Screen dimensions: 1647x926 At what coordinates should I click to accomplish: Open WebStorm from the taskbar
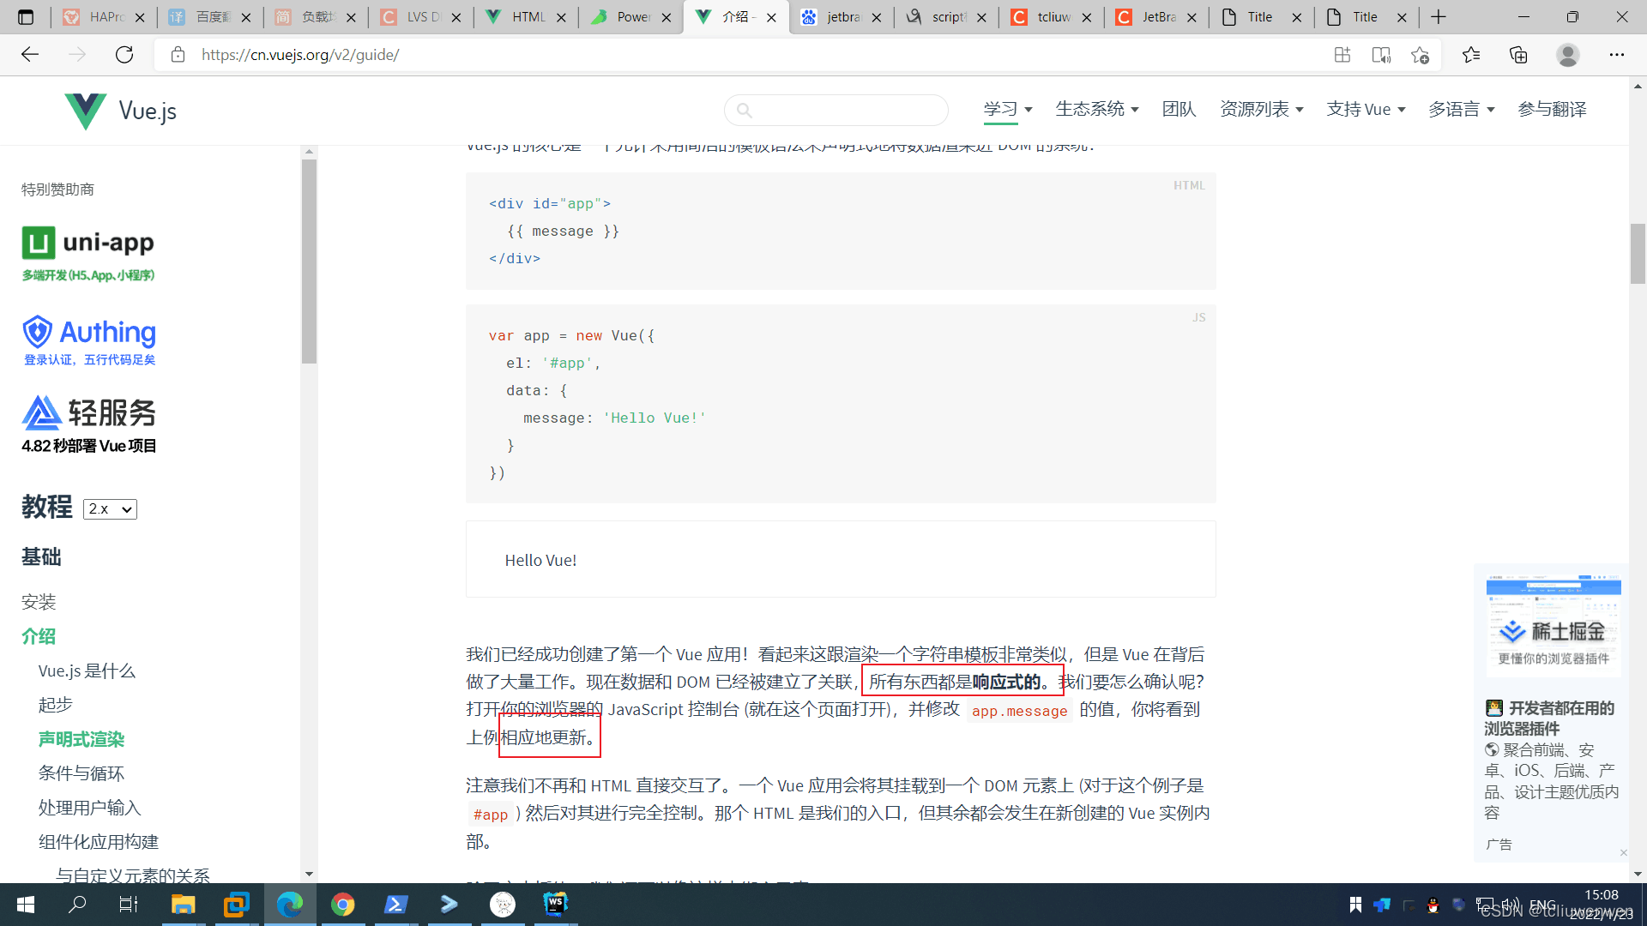click(555, 904)
